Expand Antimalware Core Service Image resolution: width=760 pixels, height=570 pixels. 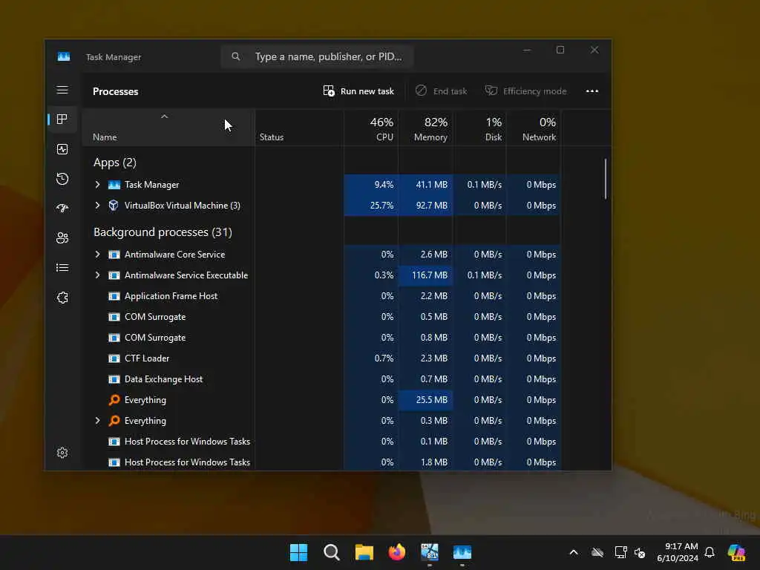coord(97,255)
